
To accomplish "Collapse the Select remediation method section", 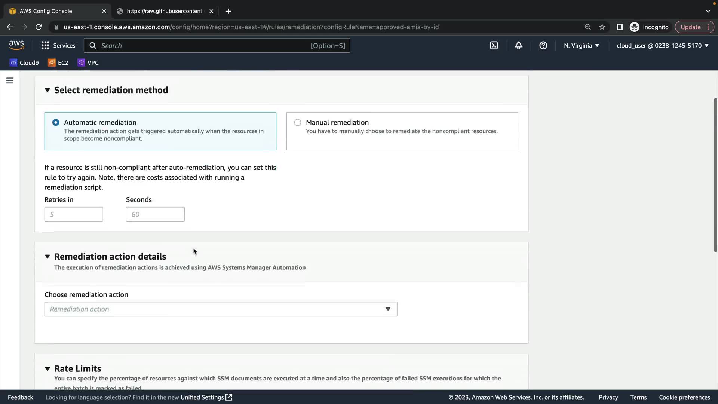I will tap(47, 90).
